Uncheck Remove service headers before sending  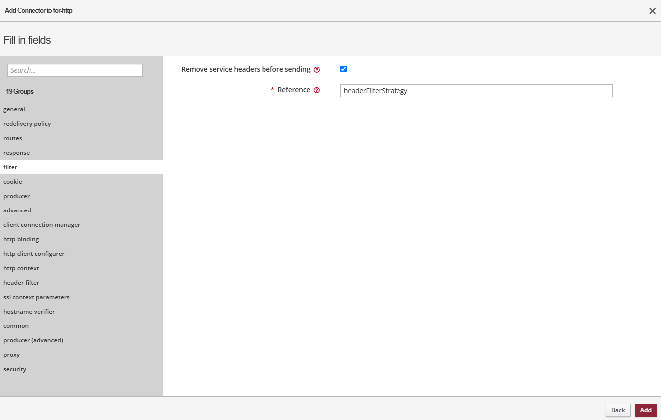343,69
